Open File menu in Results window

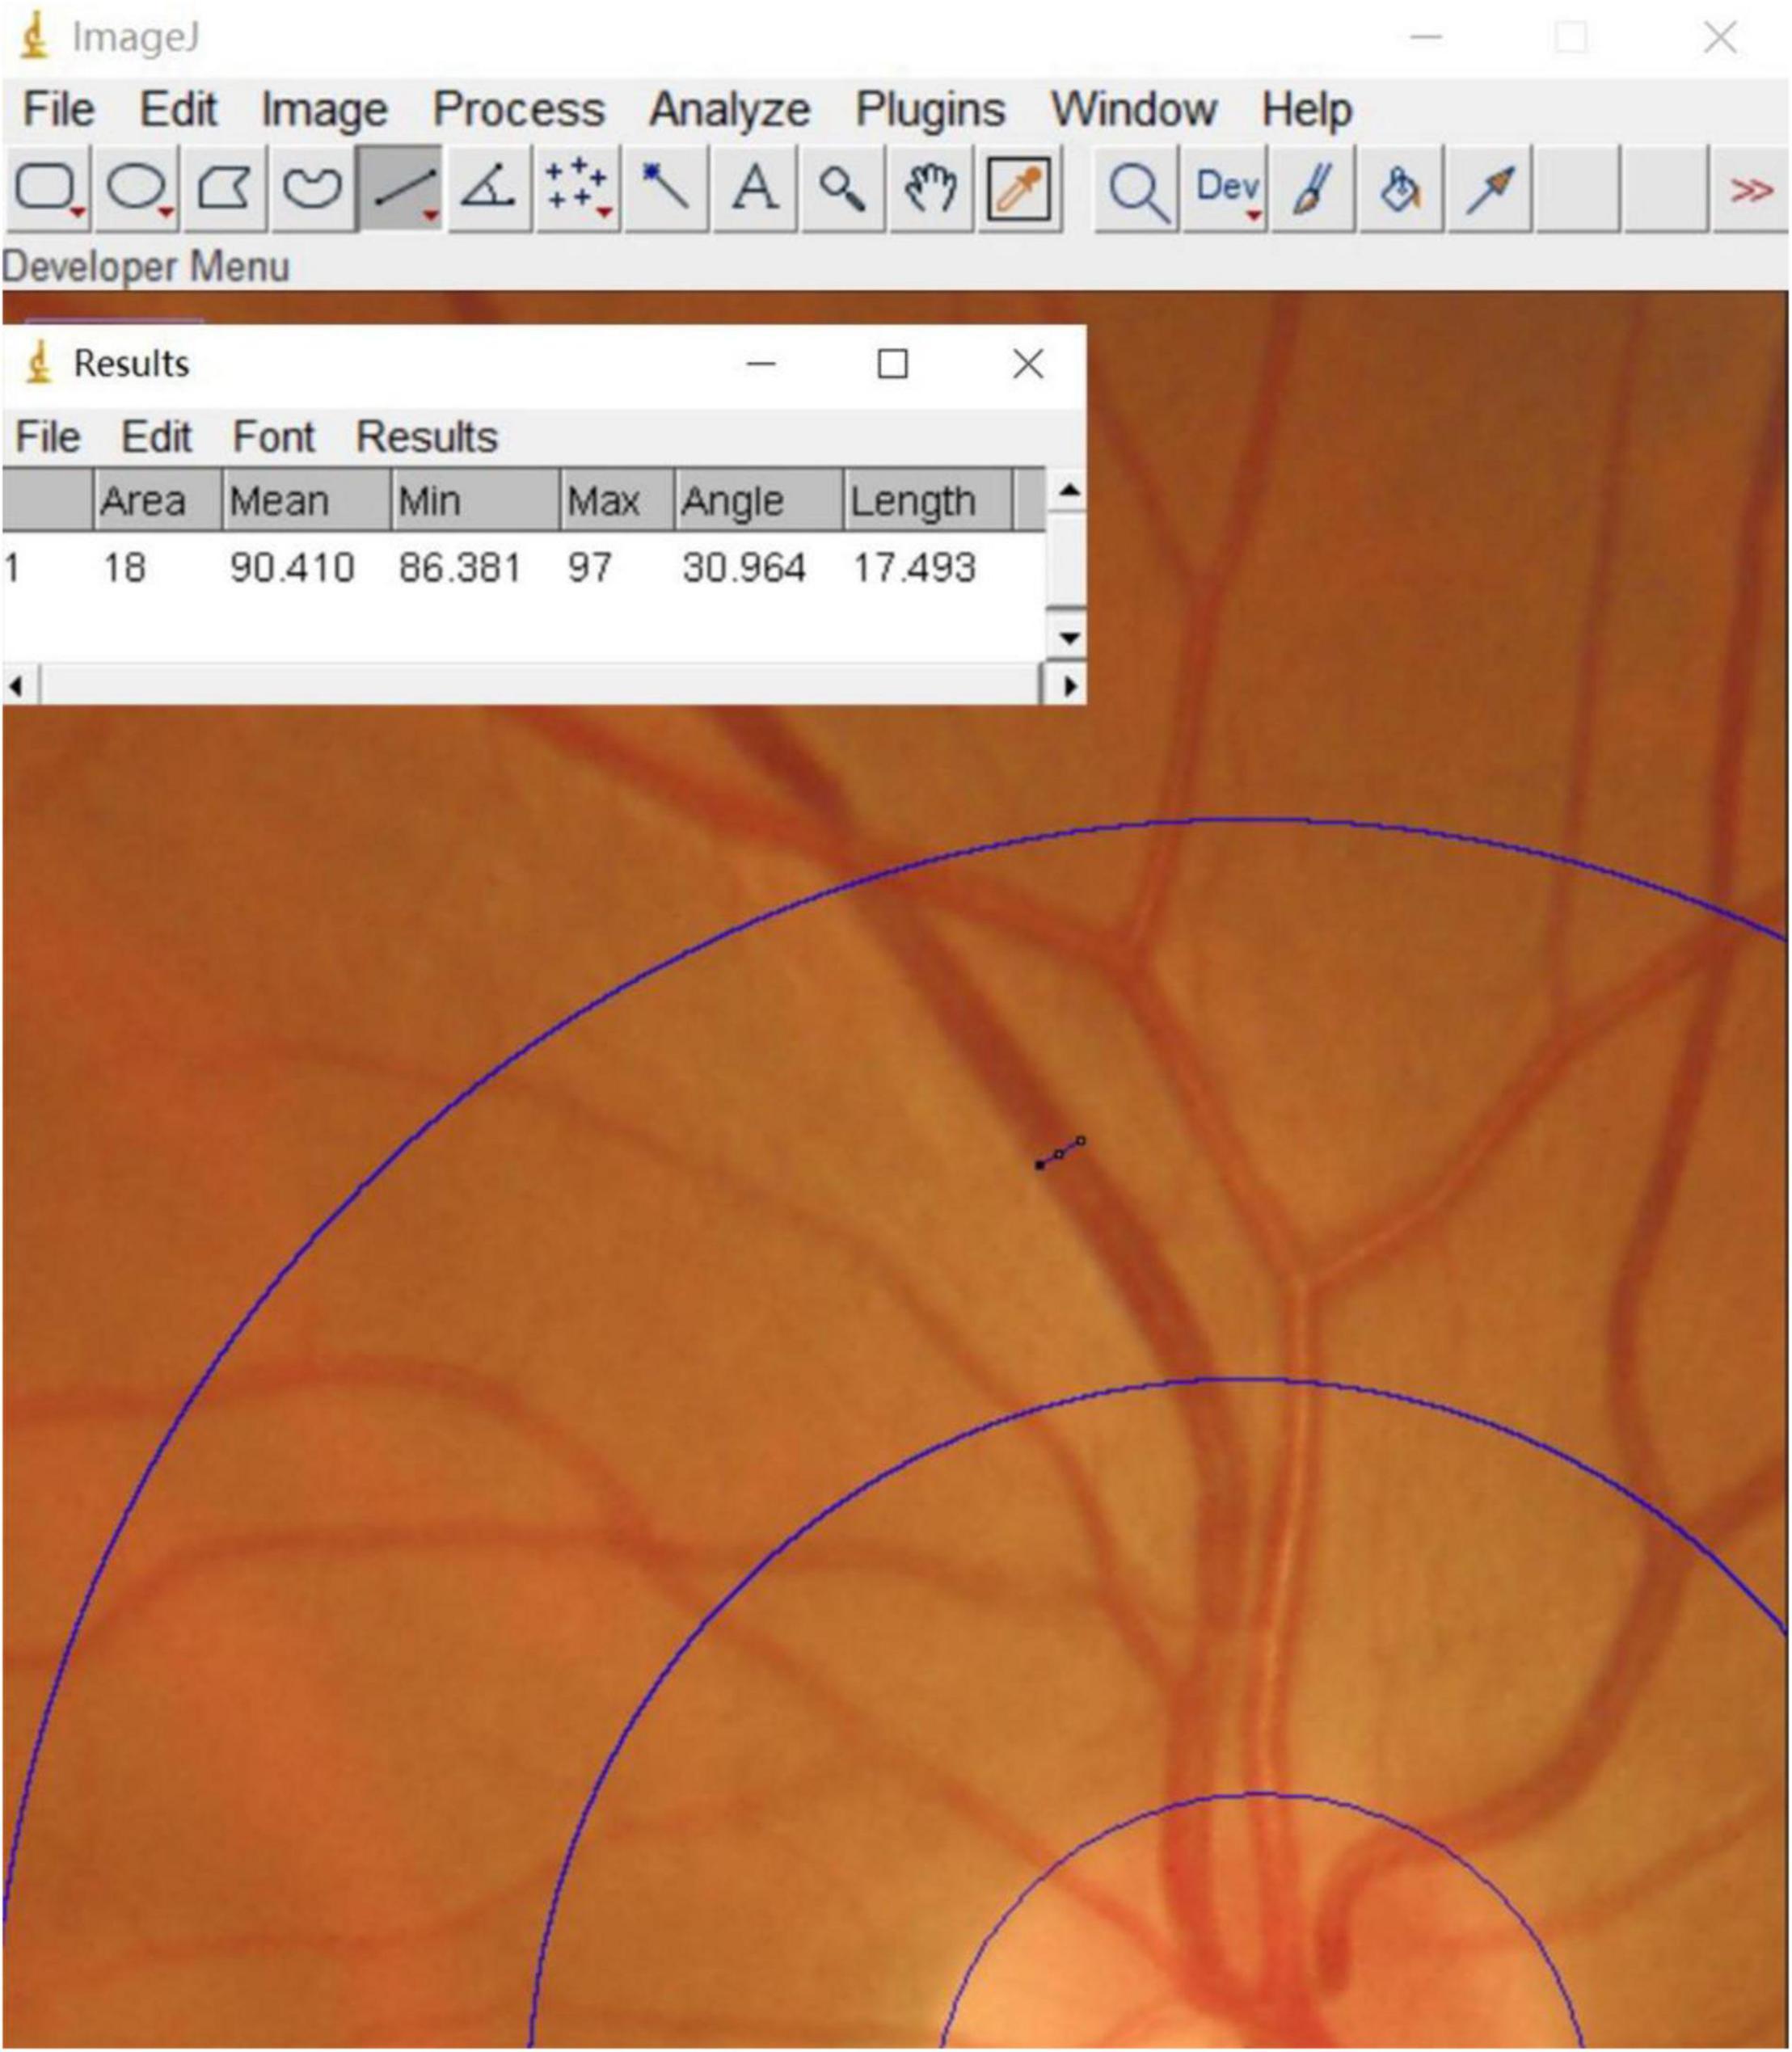[48, 437]
